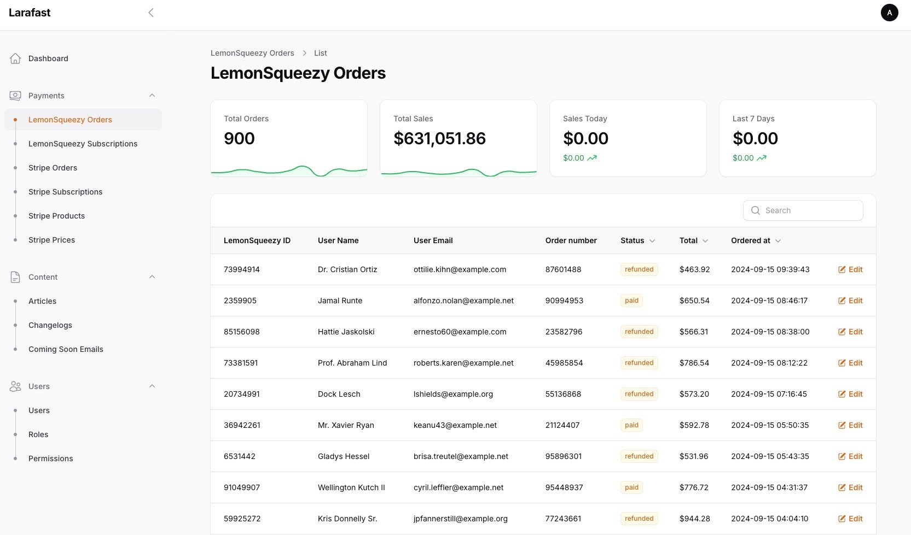Open LemonSqueezy Subscriptions page

[x=83, y=144]
